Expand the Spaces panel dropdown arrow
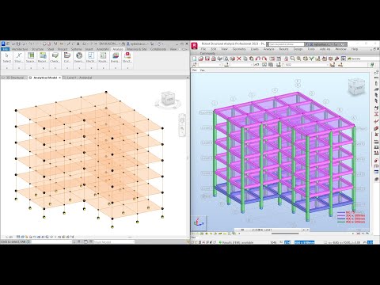 (x=31, y=68)
